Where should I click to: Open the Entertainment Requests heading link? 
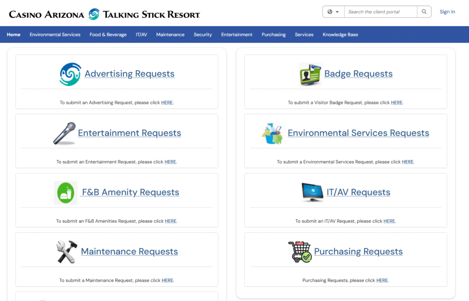[x=130, y=133]
